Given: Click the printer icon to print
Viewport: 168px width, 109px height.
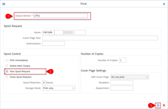Looking at the screenshot, I should (x=158, y=105).
